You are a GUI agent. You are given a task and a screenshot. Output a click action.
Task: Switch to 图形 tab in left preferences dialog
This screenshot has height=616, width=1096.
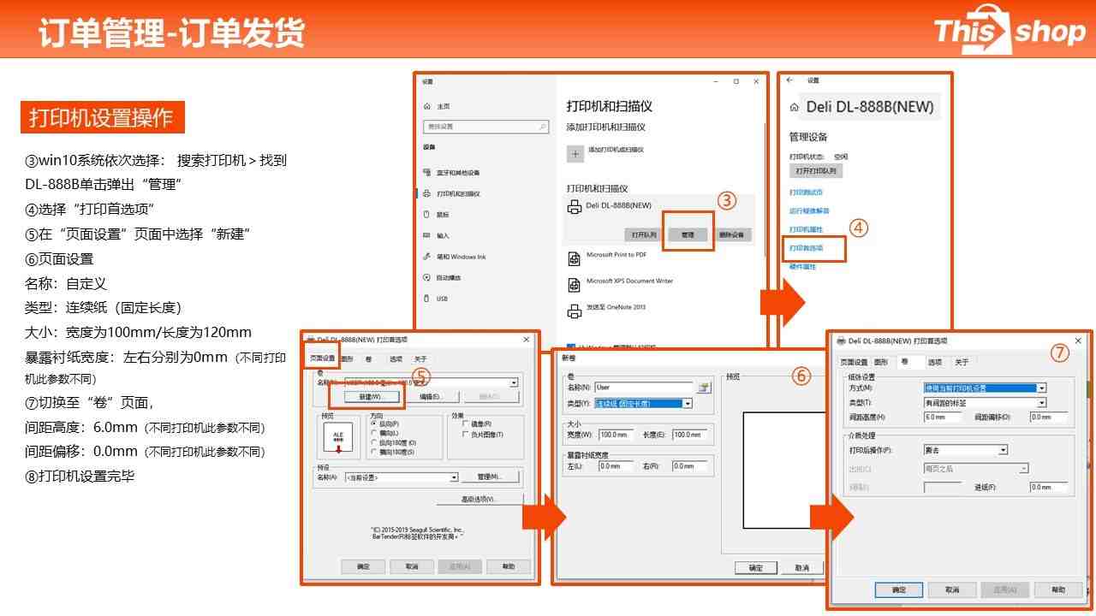(347, 359)
